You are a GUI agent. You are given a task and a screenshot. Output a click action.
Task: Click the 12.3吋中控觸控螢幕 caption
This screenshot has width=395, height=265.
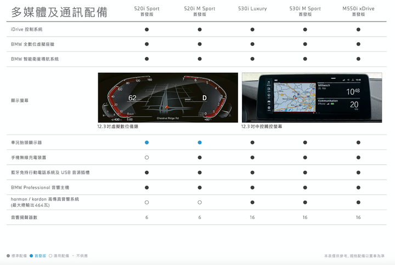[x=262, y=126]
